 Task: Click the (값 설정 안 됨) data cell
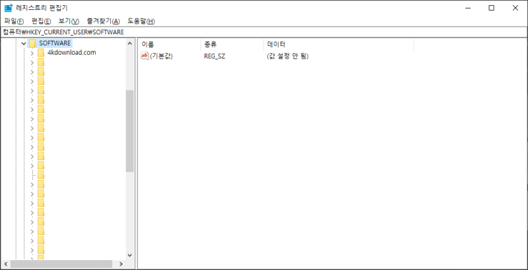(288, 56)
